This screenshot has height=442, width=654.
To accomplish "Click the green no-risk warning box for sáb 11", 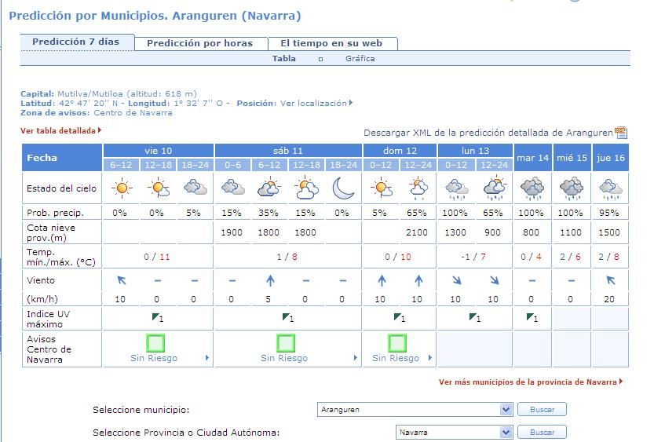I will pos(286,343).
